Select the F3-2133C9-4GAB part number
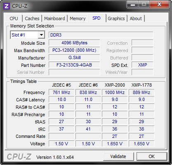Screen dimensions: 172x165 pyautogui.click(x=74, y=65)
